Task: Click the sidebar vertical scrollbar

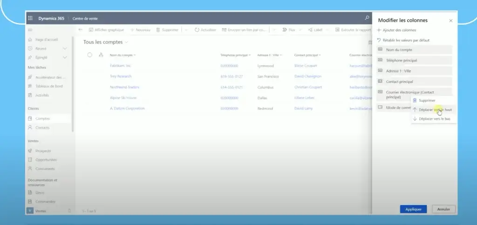Action: (73, 84)
